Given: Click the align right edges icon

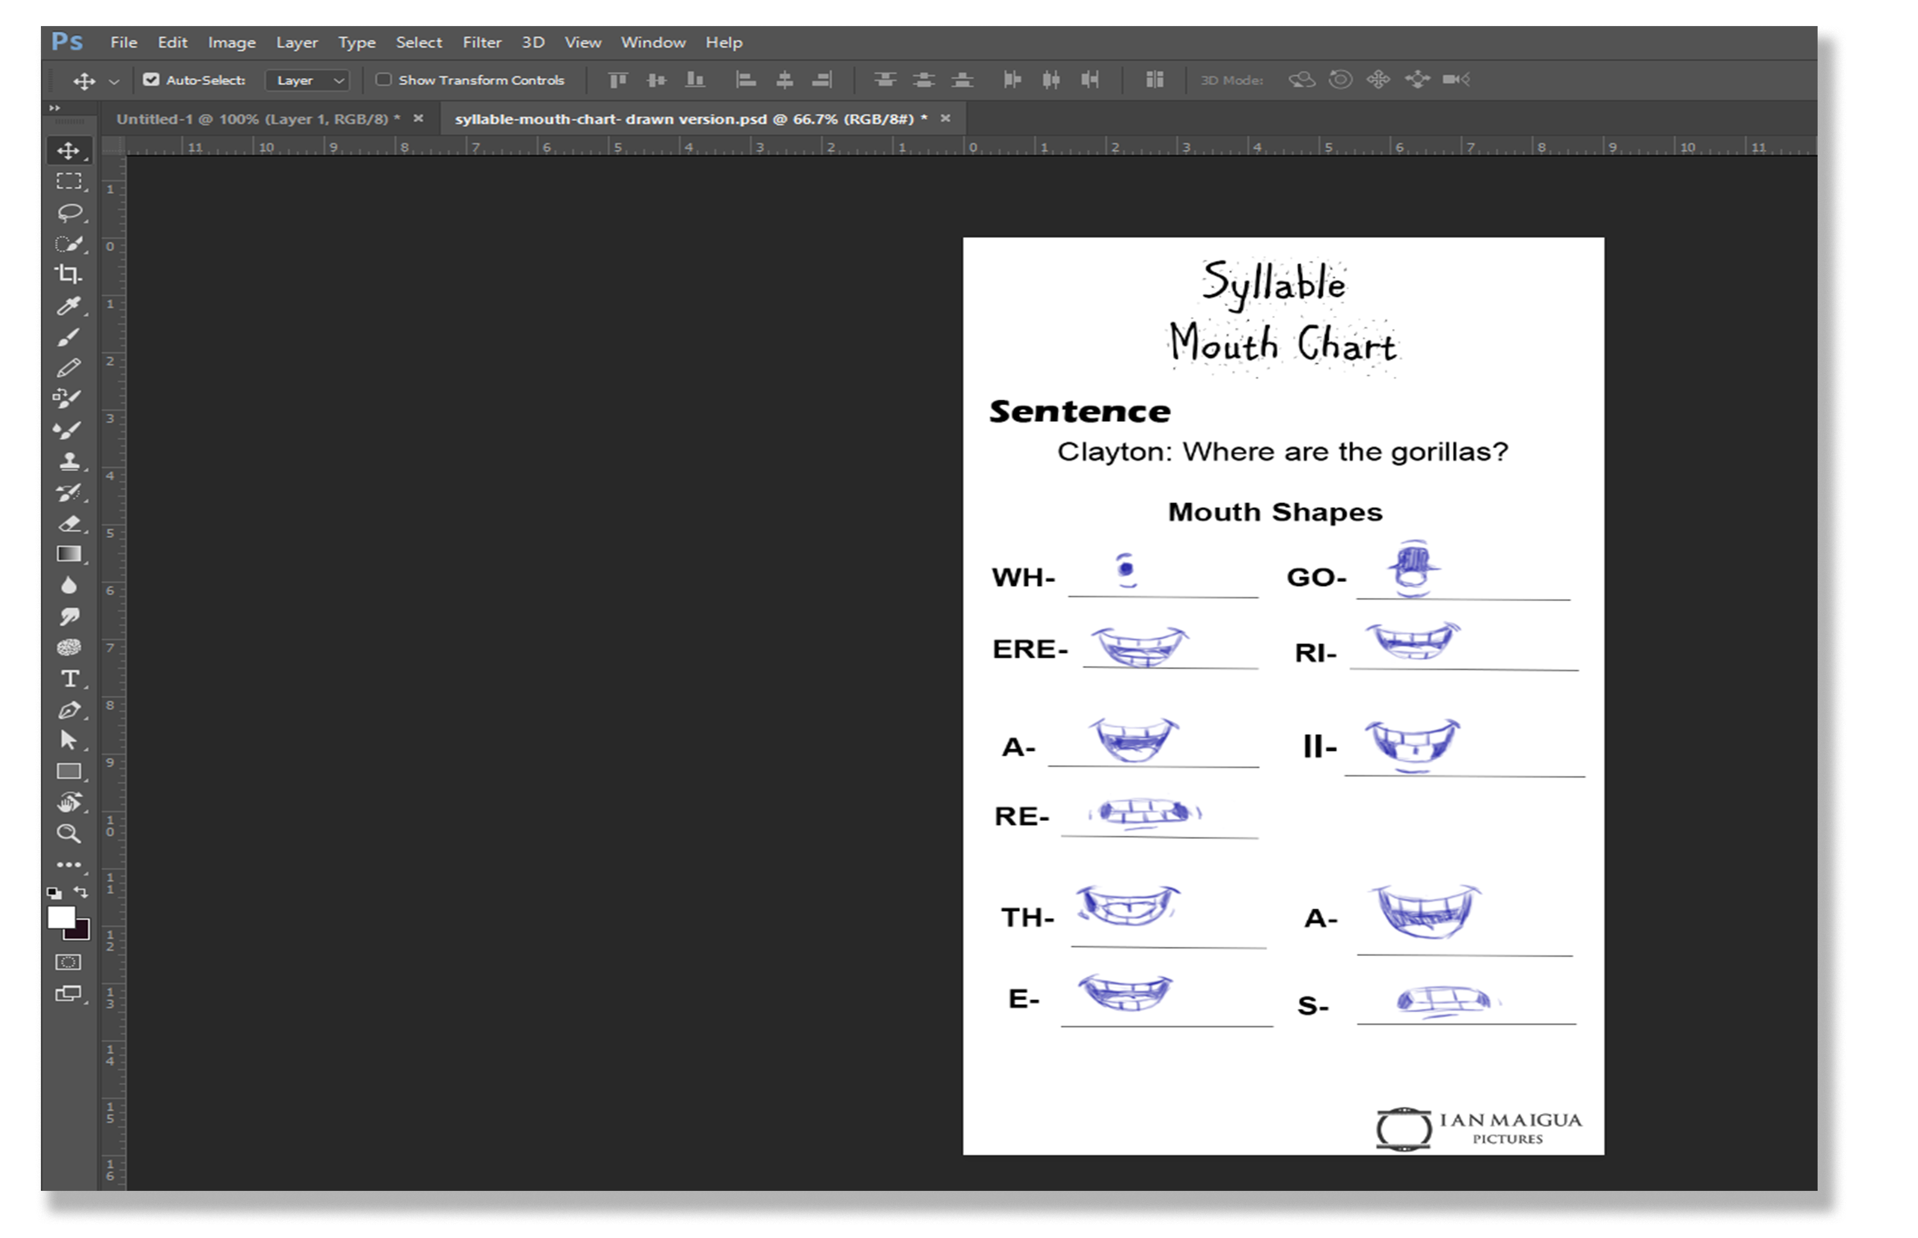Looking at the screenshot, I should tap(822, 79).
